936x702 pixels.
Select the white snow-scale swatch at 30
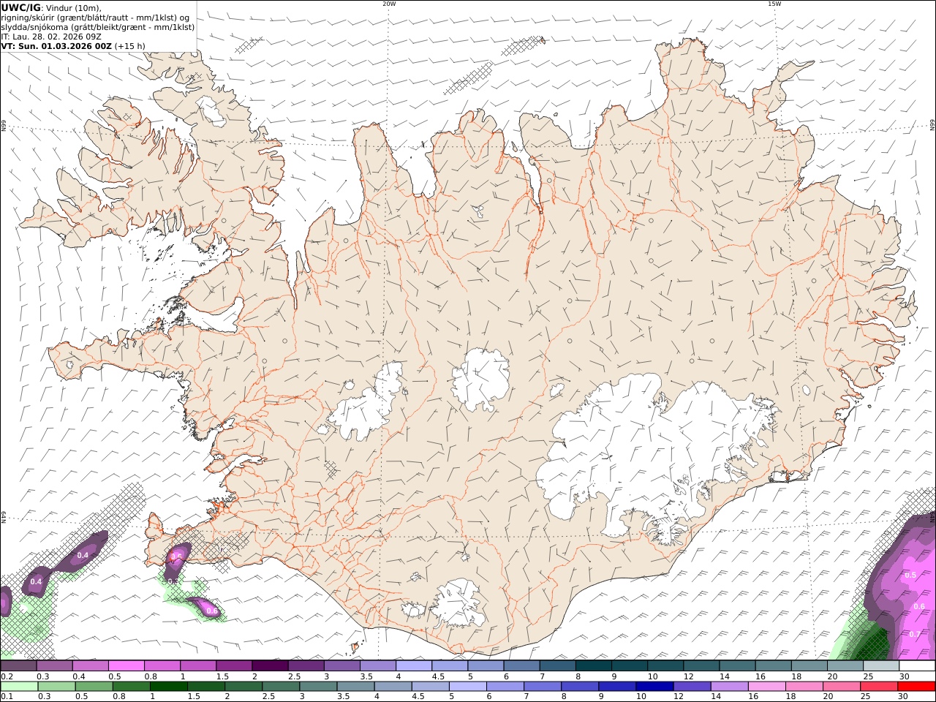coord(917,666)
